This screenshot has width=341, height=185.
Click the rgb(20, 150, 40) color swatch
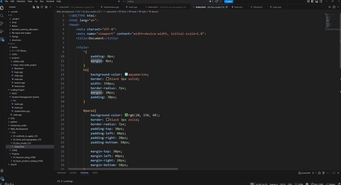(126, 115)
